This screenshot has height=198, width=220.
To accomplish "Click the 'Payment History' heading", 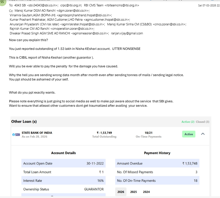I will click(x=157, y=153).
